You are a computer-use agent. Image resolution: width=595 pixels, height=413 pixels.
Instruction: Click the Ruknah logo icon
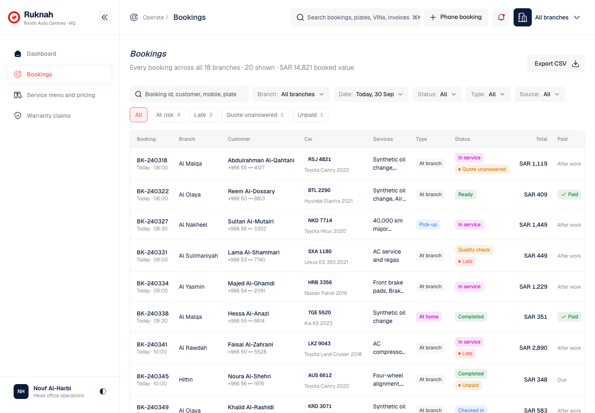(14, 17)
